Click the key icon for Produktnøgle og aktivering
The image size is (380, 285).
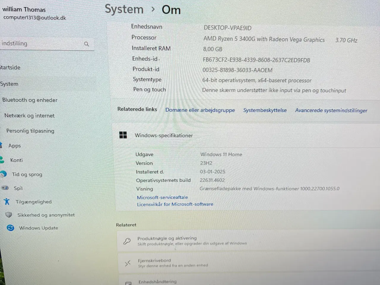[x=127, y=241]
